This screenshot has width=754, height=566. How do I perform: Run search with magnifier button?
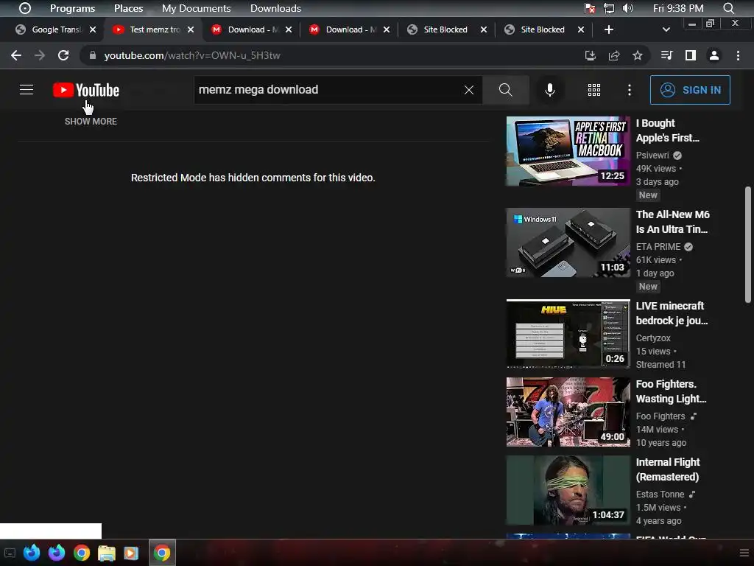[505, 89]
